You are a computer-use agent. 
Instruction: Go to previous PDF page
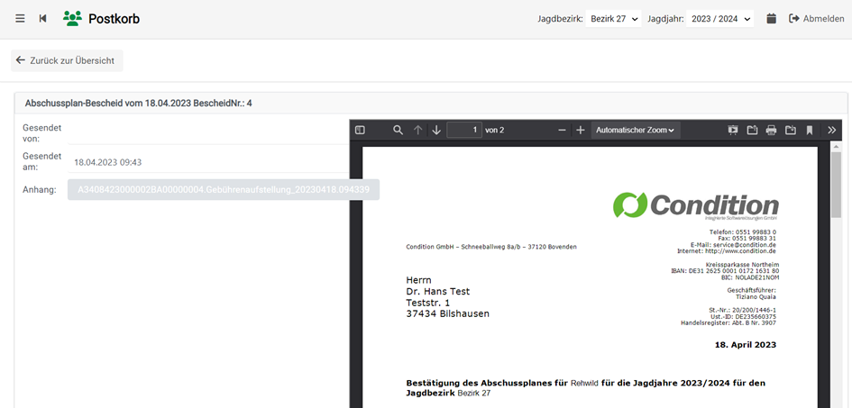coord(417,130)
